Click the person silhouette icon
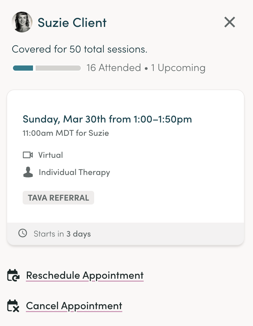The height and width of the screenshot is (326, 253). [28, 172]
